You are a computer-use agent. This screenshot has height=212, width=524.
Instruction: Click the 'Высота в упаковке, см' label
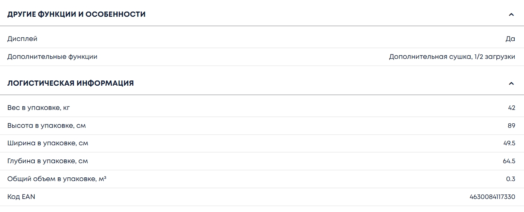(47, 126)
